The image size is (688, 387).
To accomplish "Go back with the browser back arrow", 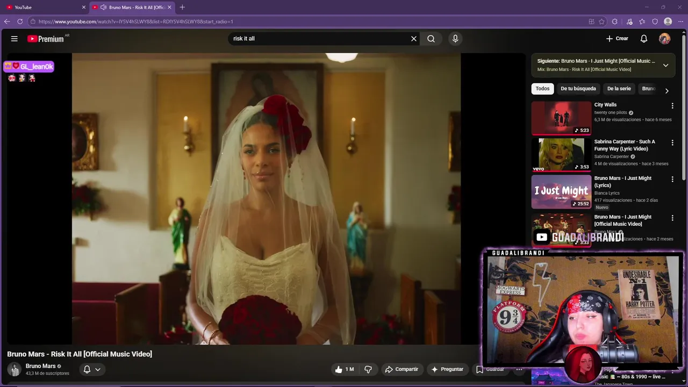I will click(x=7, y=21).
